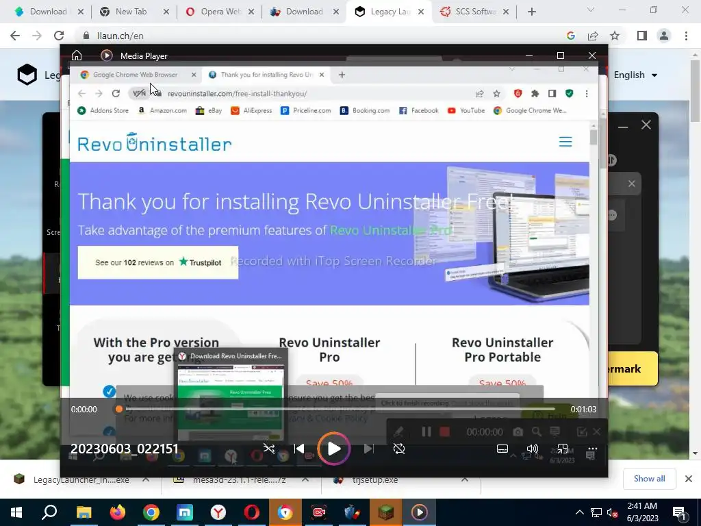Switch to the first Download tab with teal icon
Screen dimensions: 701x526
(49, 12)
